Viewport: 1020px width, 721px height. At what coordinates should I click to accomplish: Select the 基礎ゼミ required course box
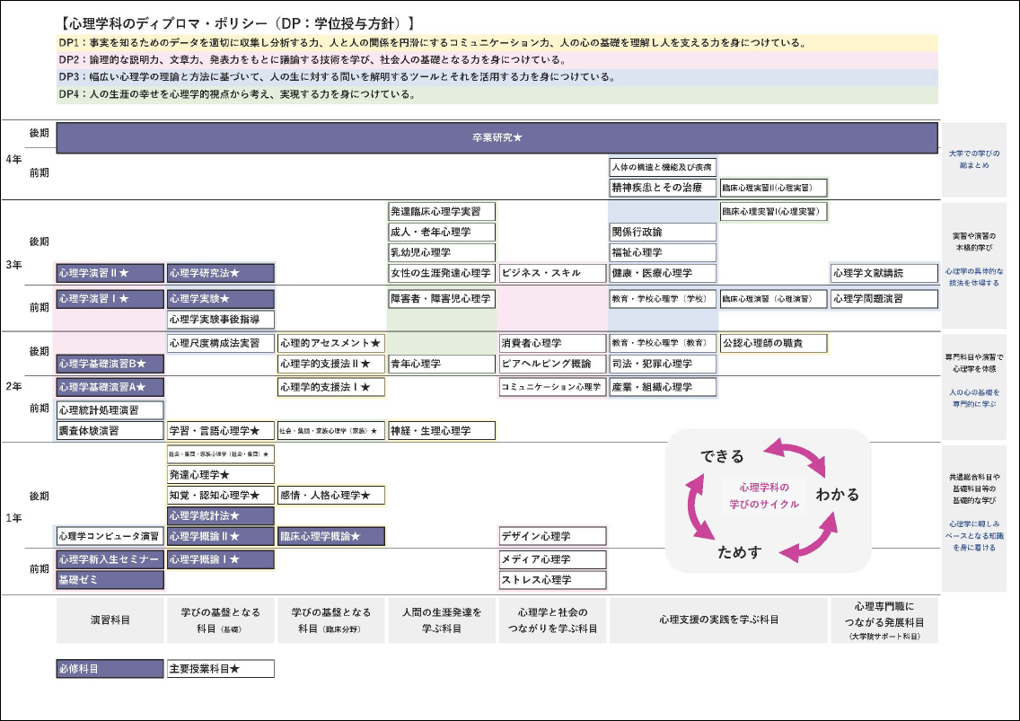[x=110, y=580]
